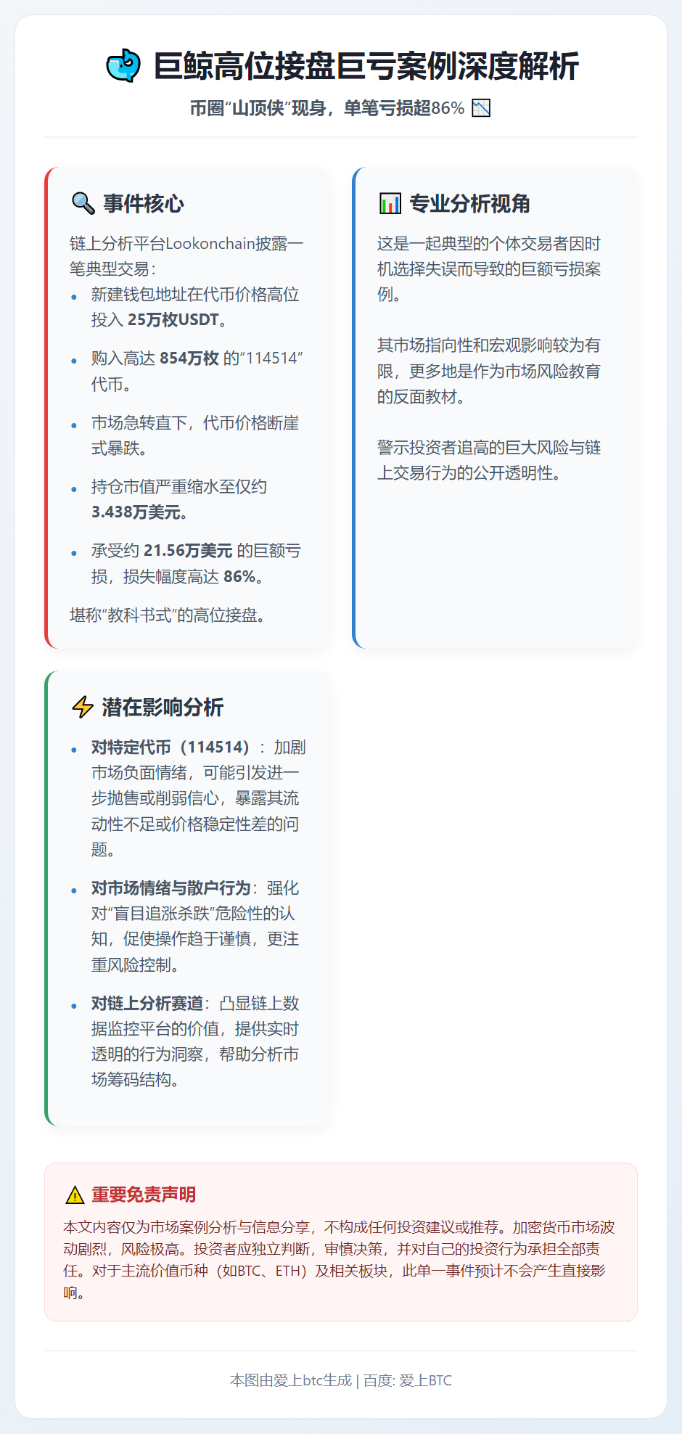Click the 事件核心 heading
Image resolution: width=682 pixels, height=1434 pixels.
pos(144,203)
